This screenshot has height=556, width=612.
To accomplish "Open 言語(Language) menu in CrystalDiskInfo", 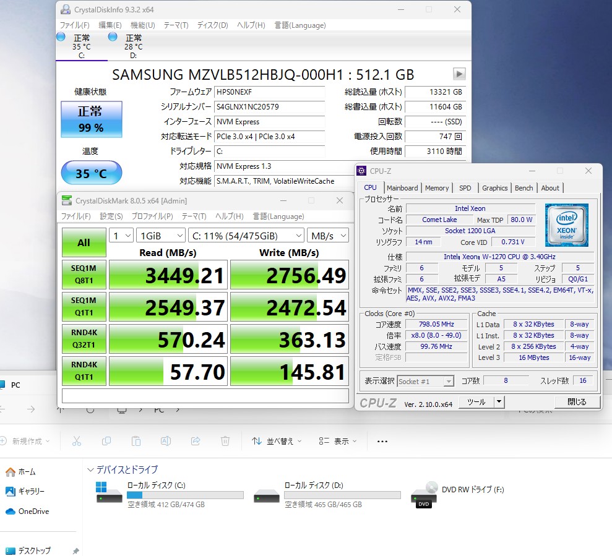I will pyautogui.click(x=300, y=25).
